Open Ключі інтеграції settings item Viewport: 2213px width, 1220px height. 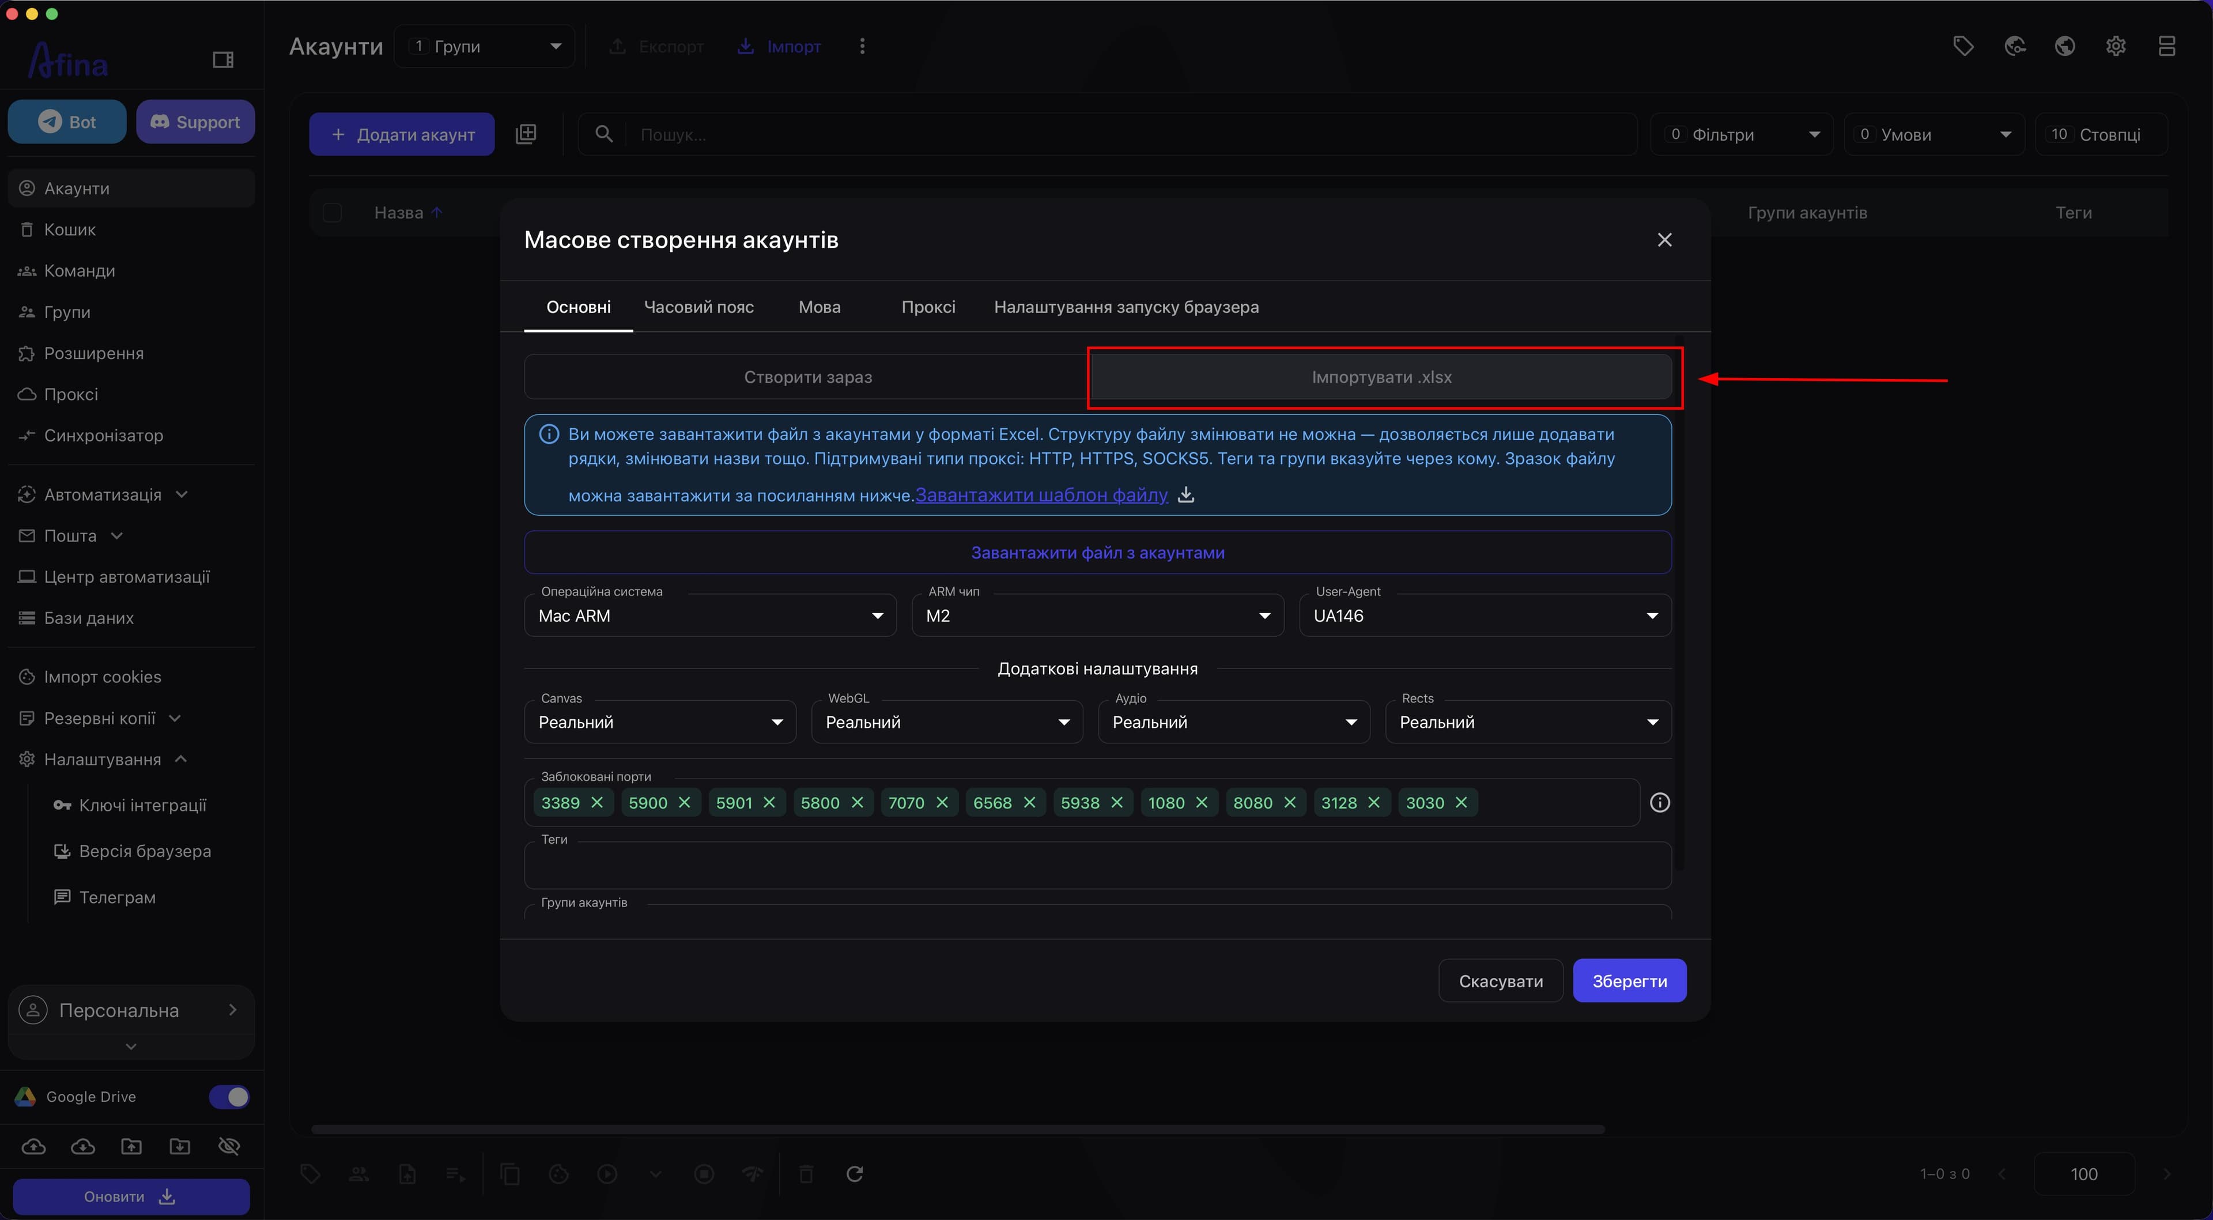[x=142, y=805]
